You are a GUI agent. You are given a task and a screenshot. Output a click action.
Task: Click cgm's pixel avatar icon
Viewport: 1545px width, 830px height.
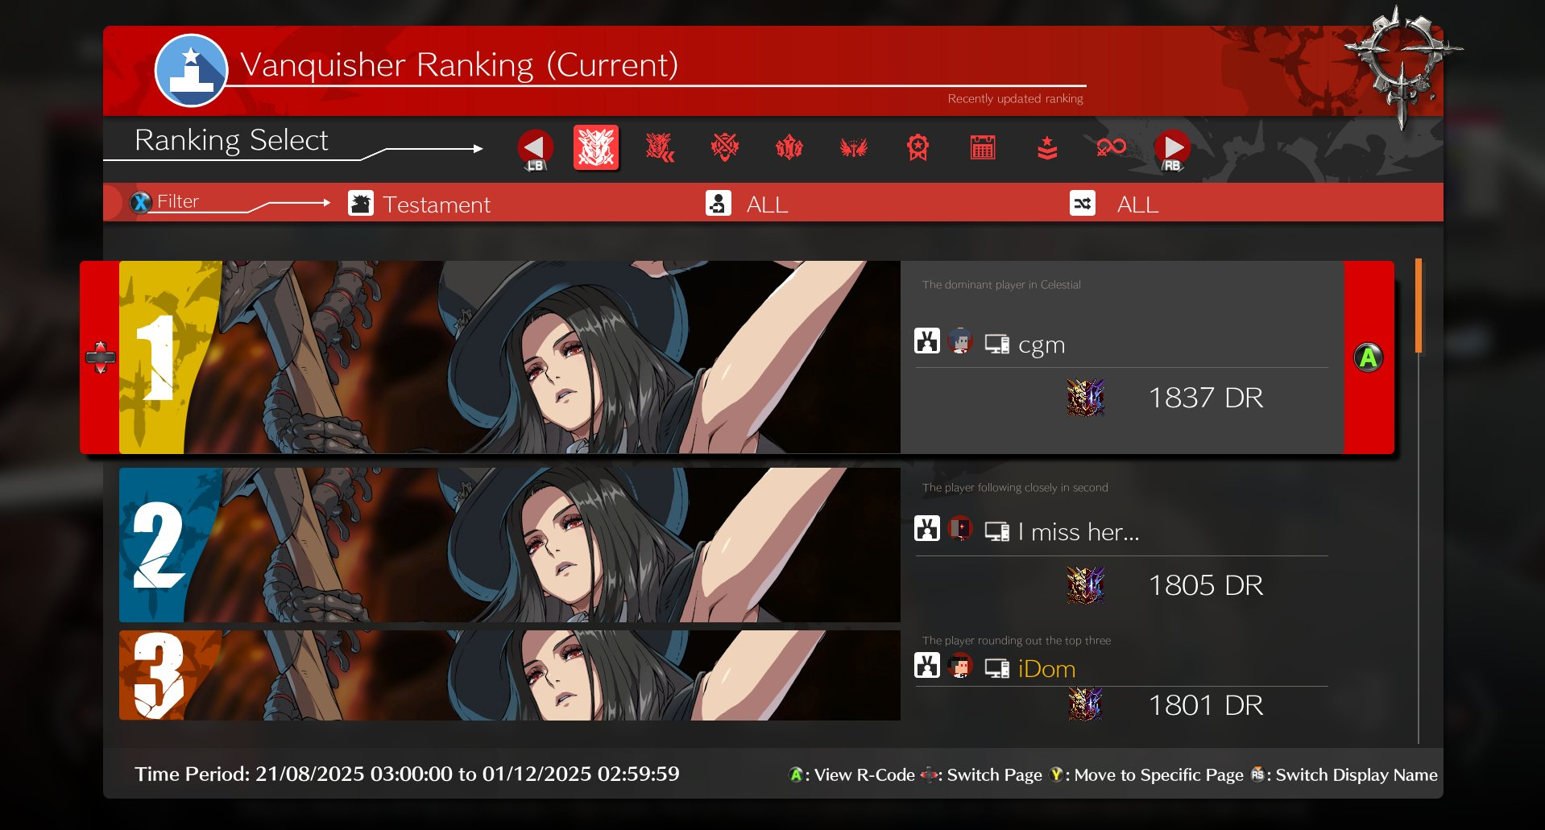(x=960, y=341)
